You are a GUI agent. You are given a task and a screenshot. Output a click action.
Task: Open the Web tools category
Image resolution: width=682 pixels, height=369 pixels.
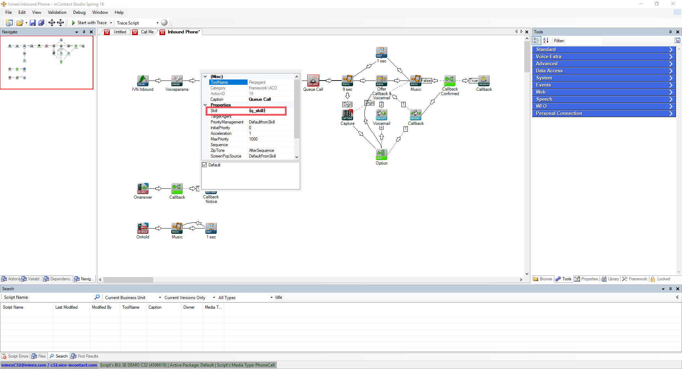tap(603, 92)
